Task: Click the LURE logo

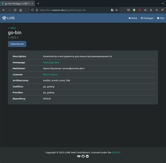Action: click(x=8, y=18)
